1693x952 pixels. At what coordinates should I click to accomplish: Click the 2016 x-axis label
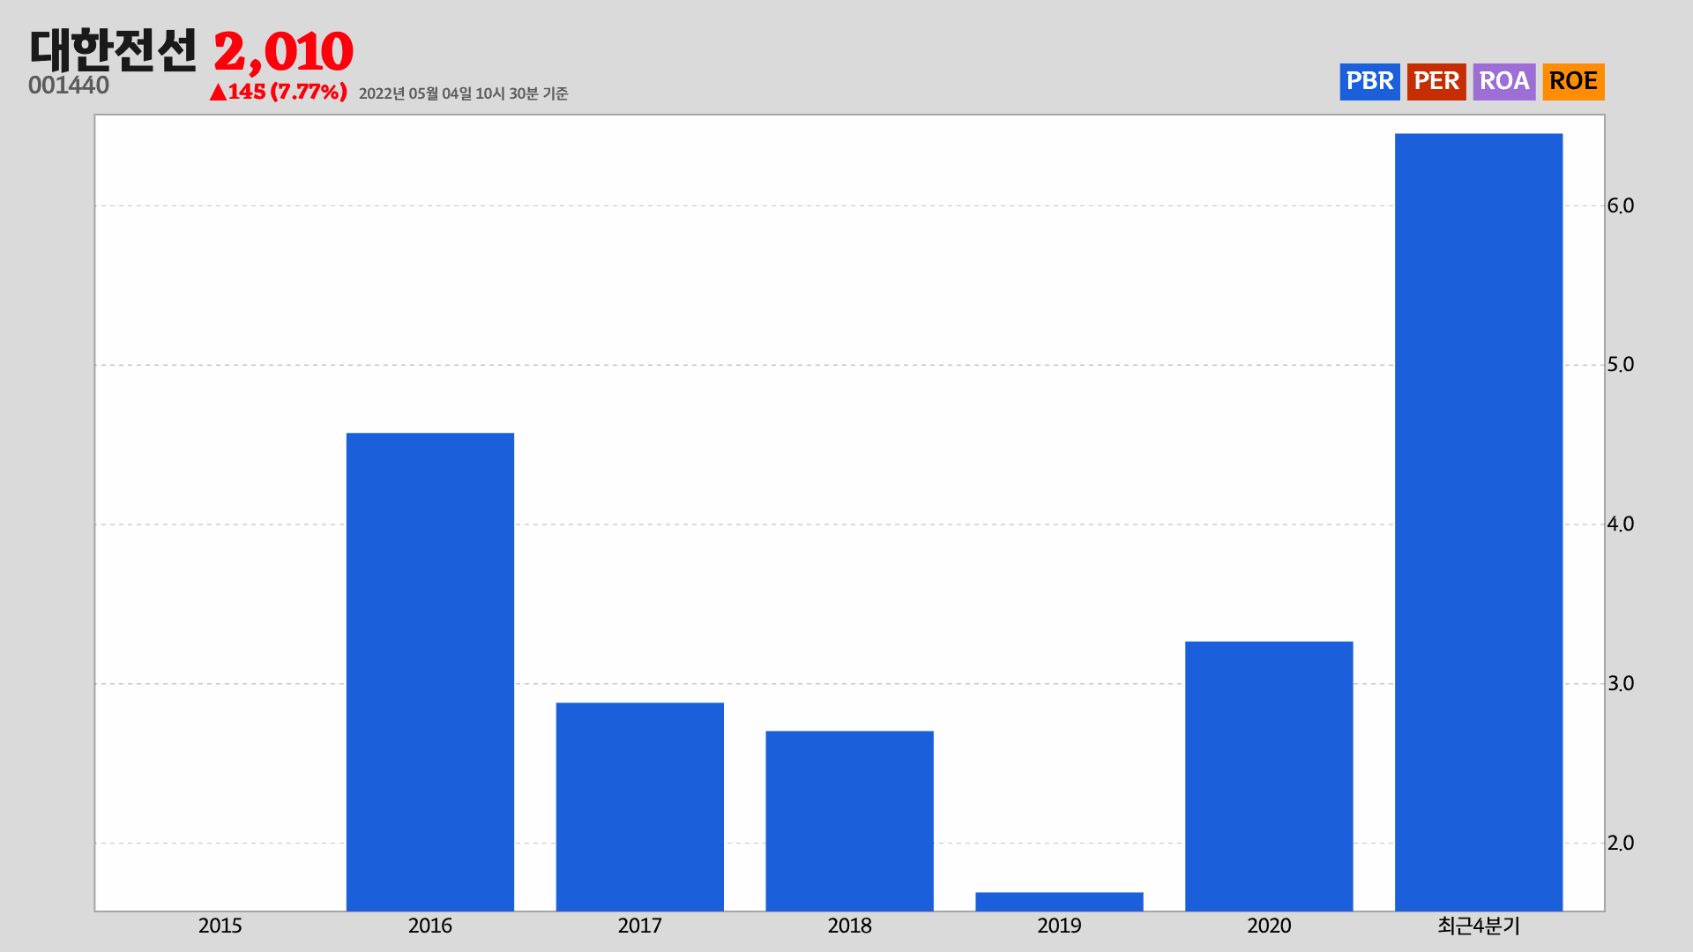click(x=430, y=926)
